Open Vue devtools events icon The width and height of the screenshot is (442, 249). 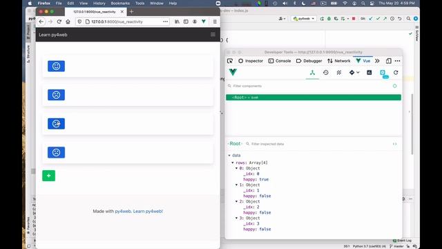point(339,73)
